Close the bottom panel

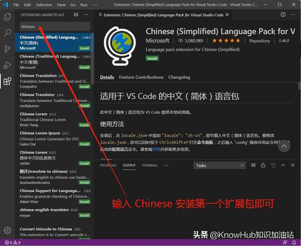coord(293,165)
